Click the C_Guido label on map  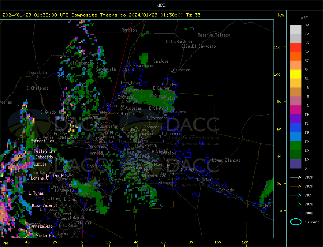[48, 112]
